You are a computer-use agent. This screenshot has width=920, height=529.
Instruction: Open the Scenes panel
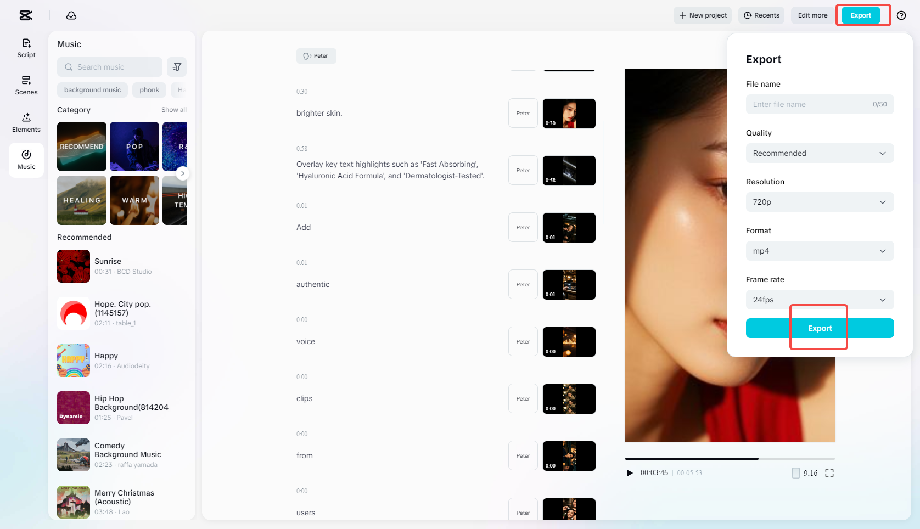[26, 86]
